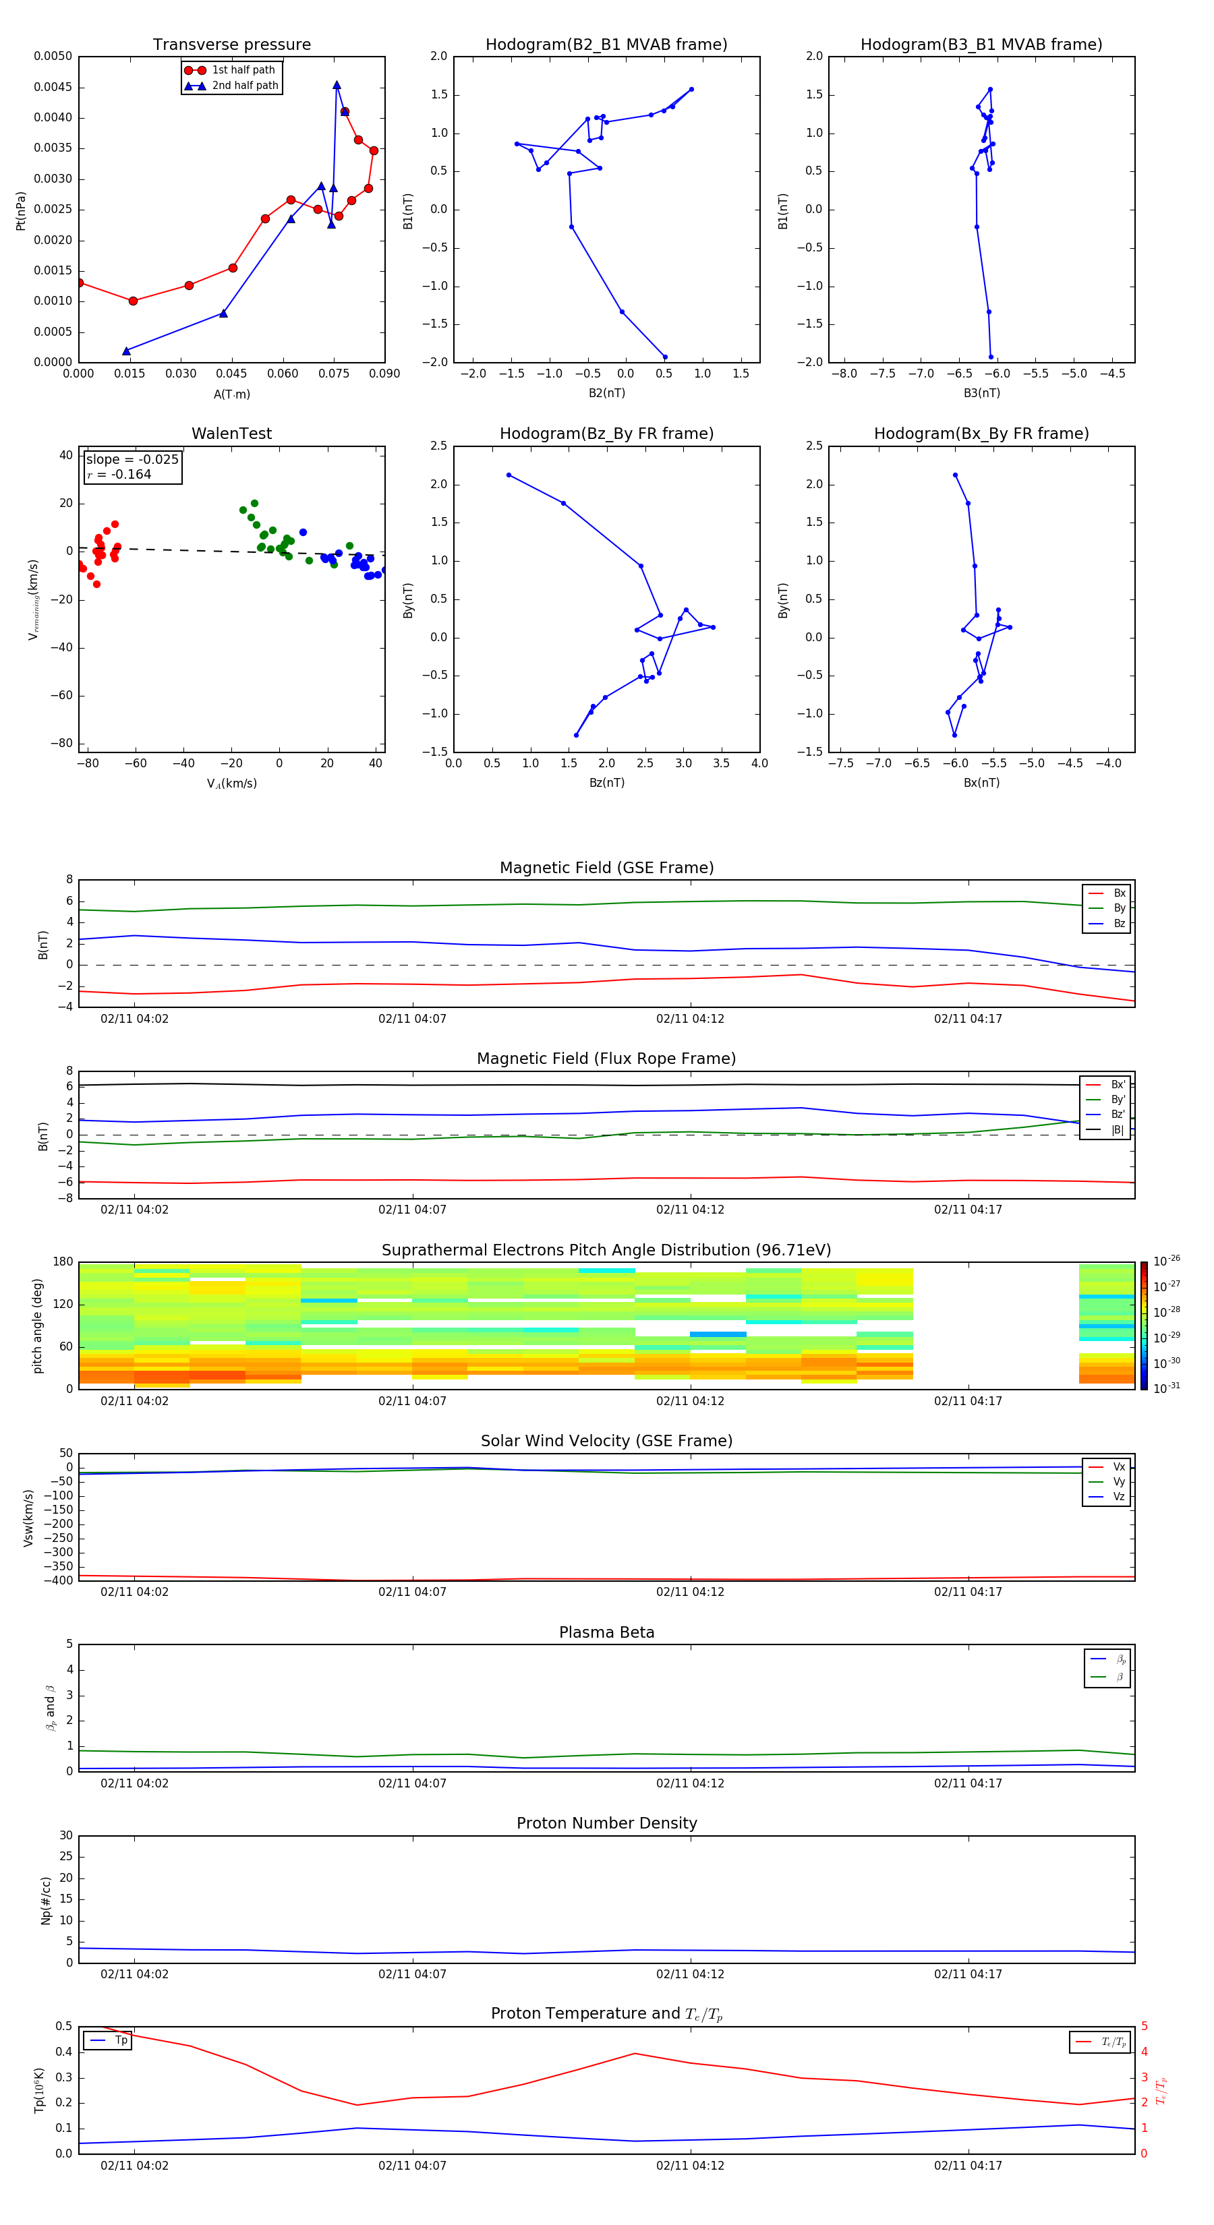
Task: Click '02/11 04:02' tick under GSE magnetic field
Action: (135, 1018)
